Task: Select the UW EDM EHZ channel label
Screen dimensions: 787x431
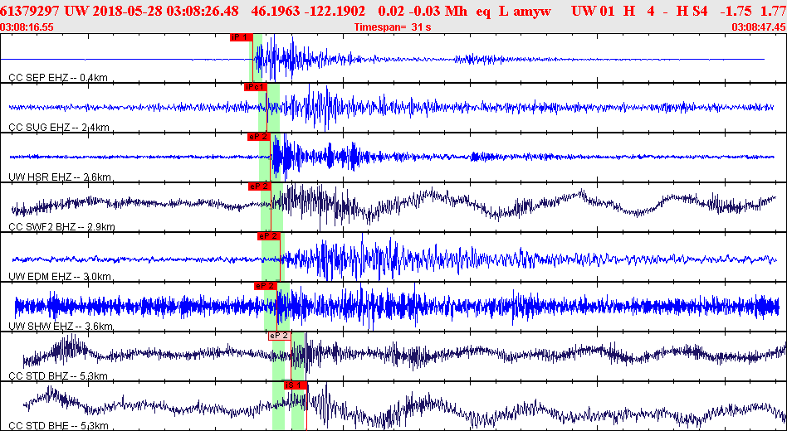Action: click(x=60, y=277)
